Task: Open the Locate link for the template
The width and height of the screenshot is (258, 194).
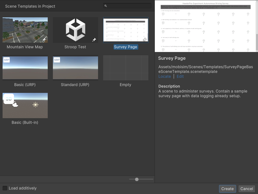Action: pos(165,76)
